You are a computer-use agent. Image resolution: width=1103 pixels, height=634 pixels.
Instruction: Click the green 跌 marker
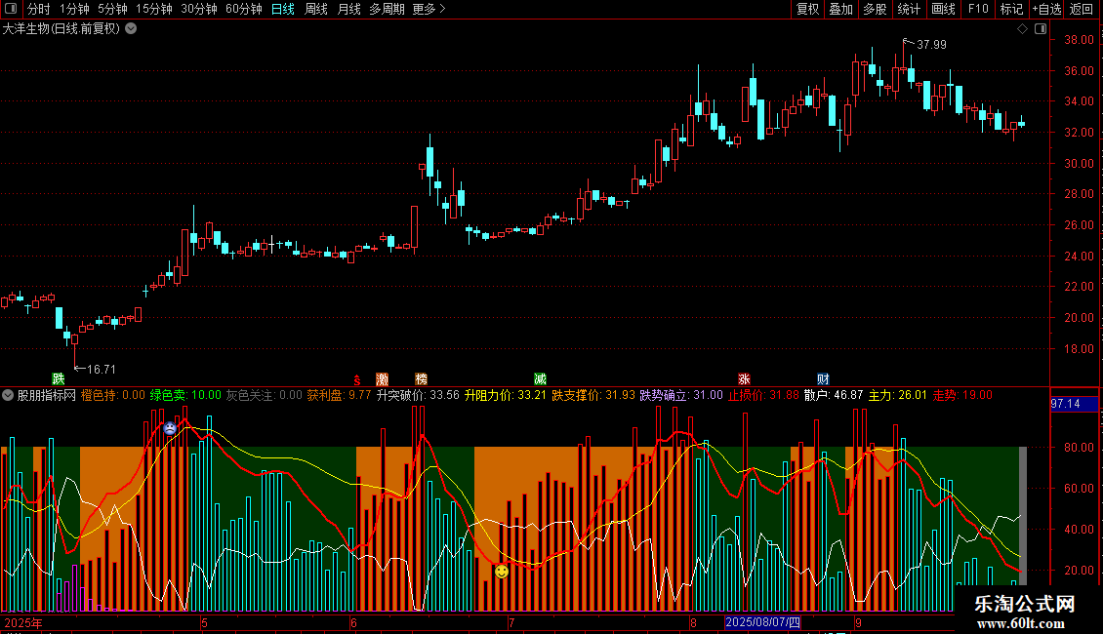(59, 379)
